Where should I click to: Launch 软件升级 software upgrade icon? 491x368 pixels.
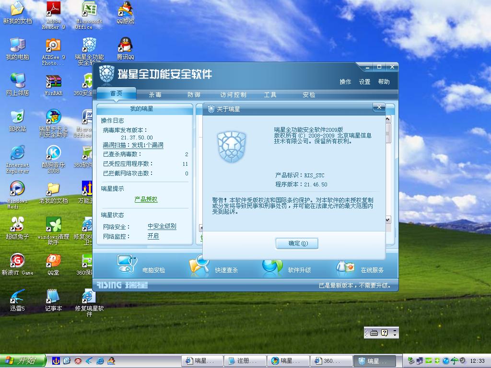[x=272, y=267]
